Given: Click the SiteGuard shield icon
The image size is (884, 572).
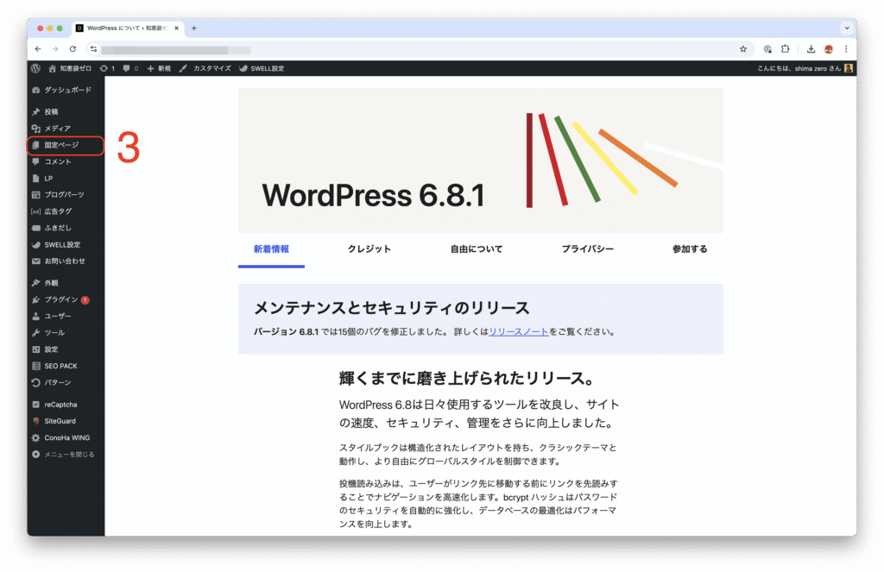Looking at the screenshot, I should pos(36,421).
